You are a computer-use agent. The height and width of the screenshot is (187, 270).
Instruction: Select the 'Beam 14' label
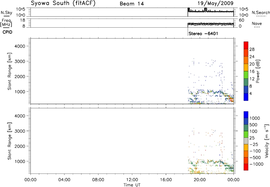point(132,4)
